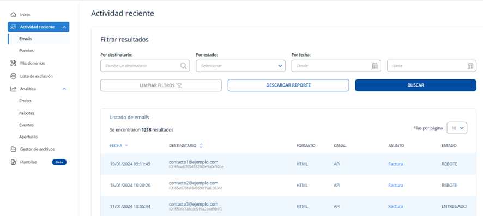This screenshot has width=483, height=216.
Task: Open Eventos under Analítica
Action: pyautogui.click(x=27, y=125)
